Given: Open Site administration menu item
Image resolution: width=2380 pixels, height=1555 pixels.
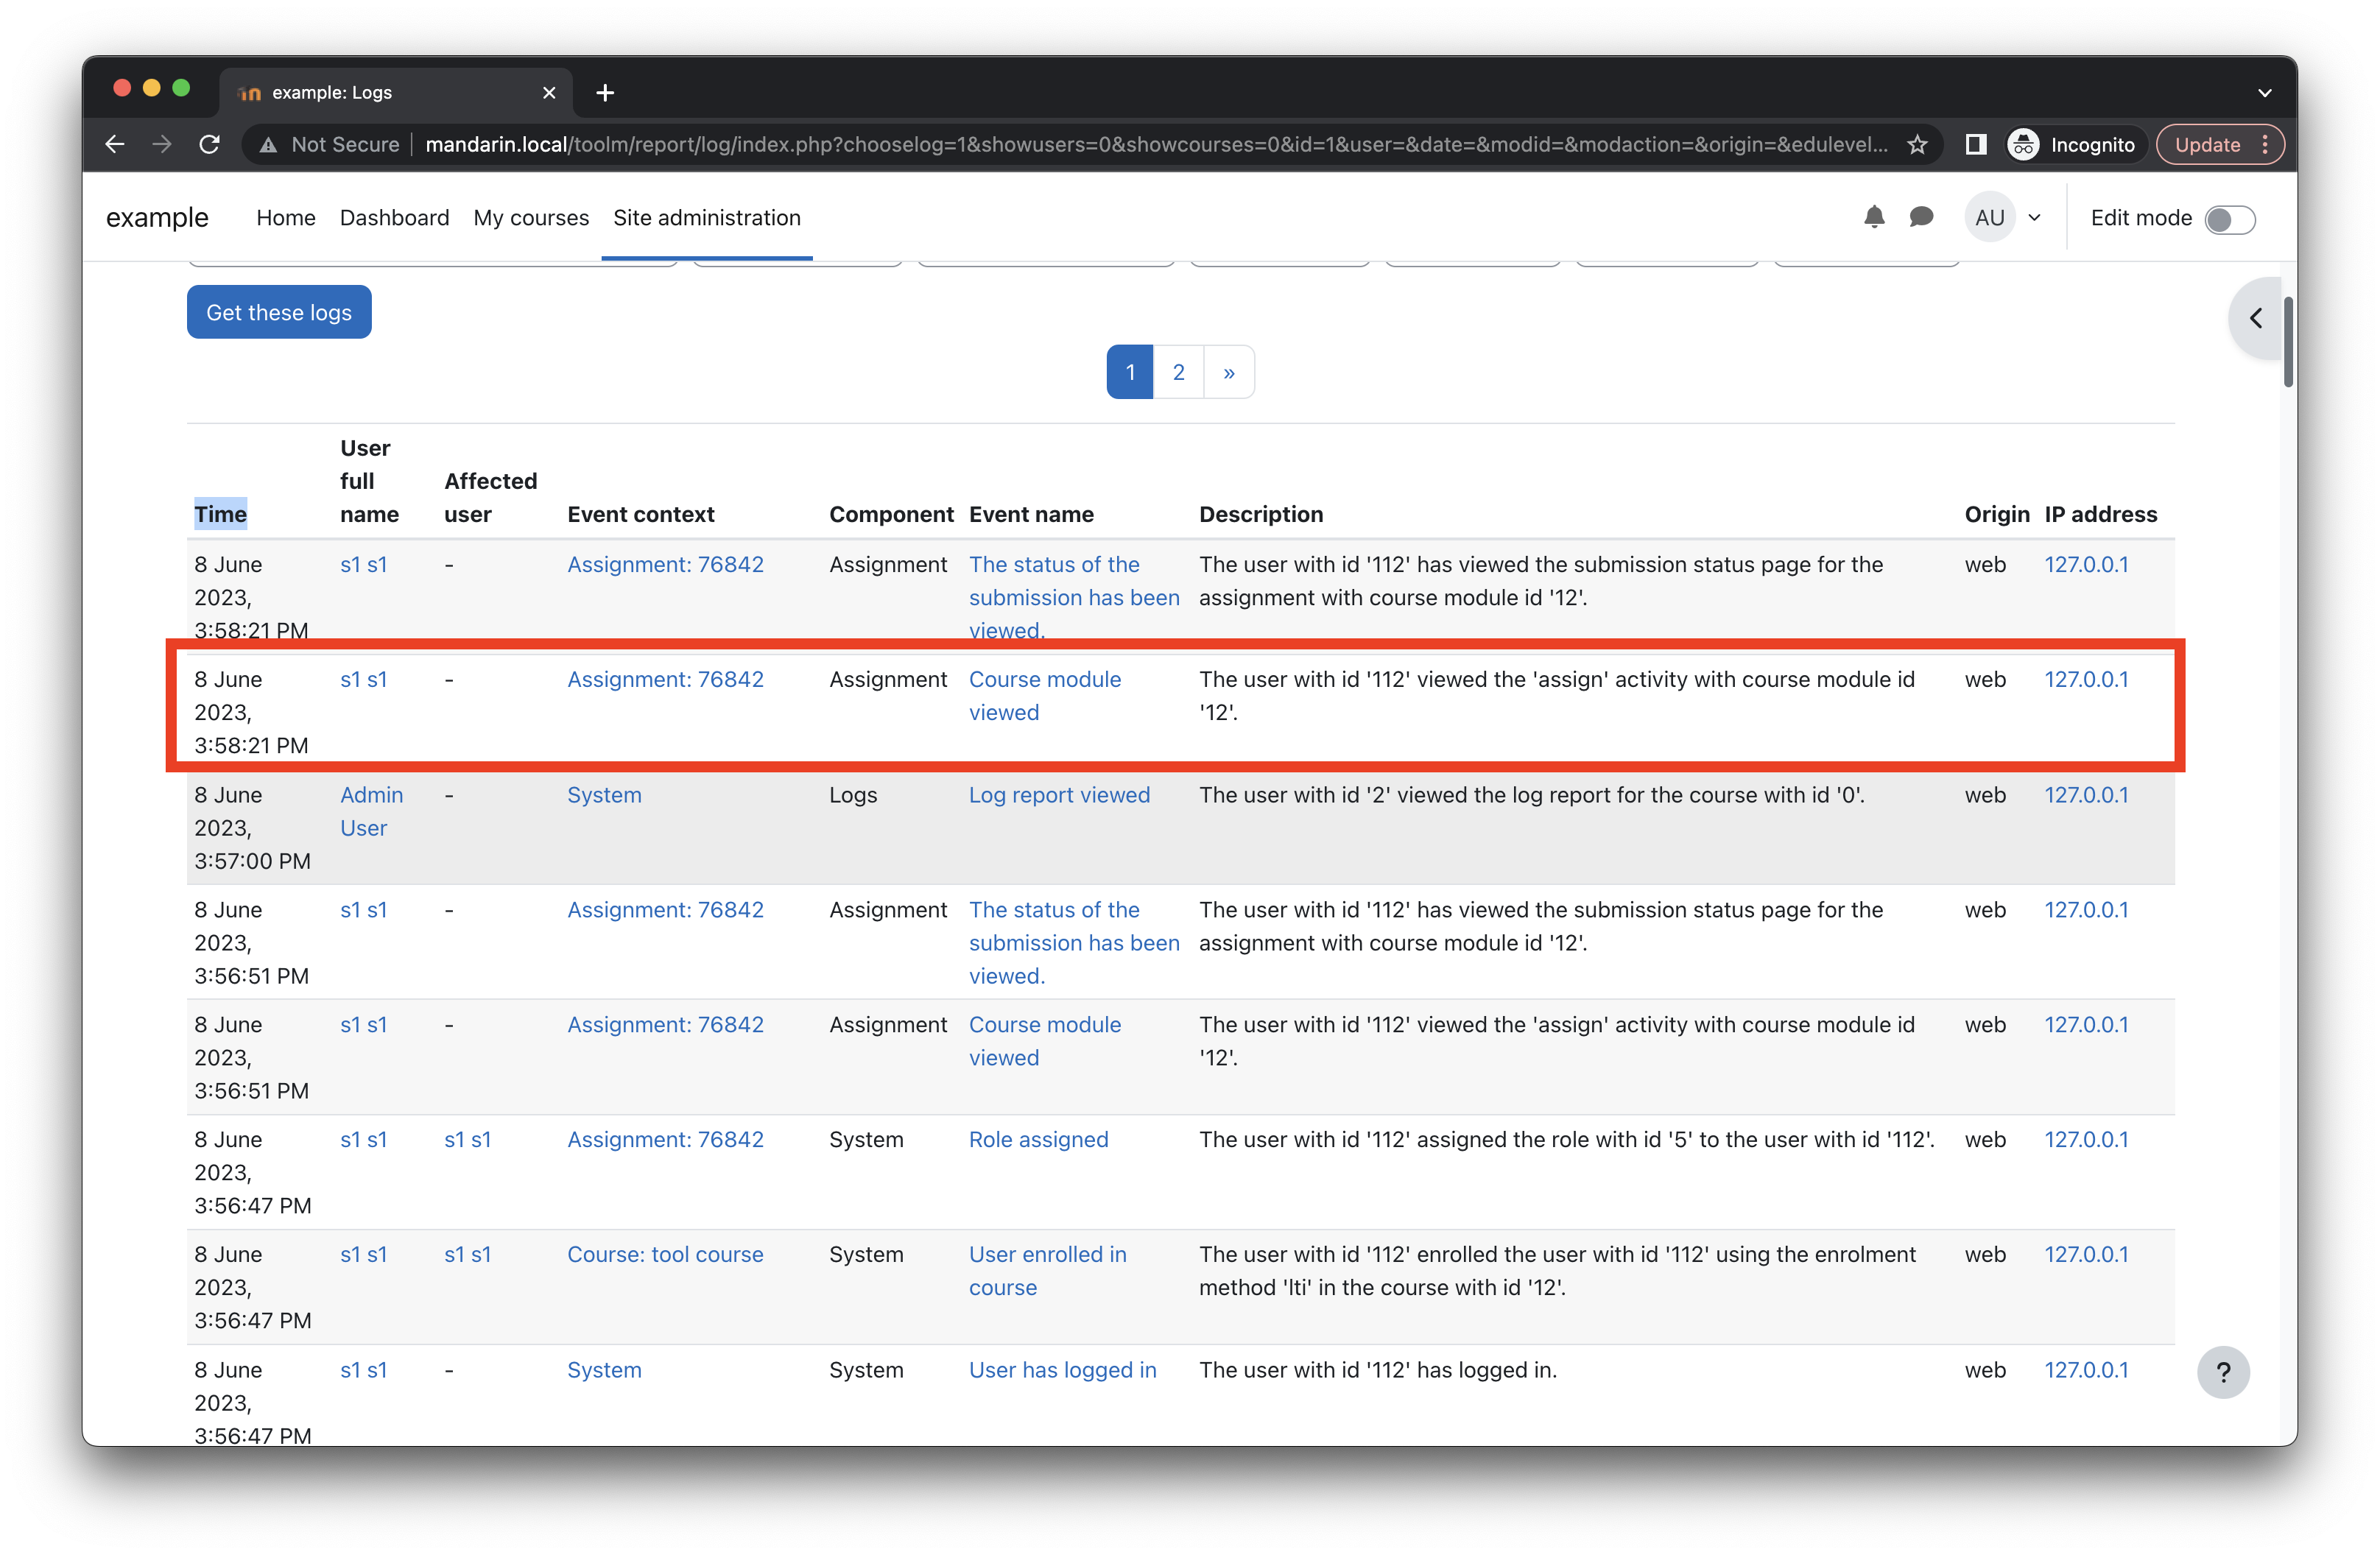Looking at the screenshot, I should click(x=707, y=218).
